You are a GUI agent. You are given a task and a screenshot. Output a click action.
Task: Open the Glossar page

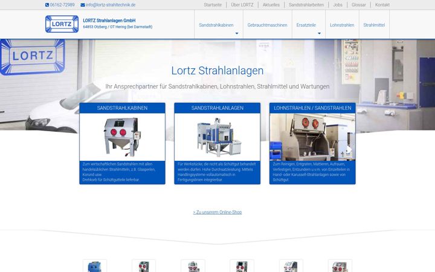click(359, 5)
